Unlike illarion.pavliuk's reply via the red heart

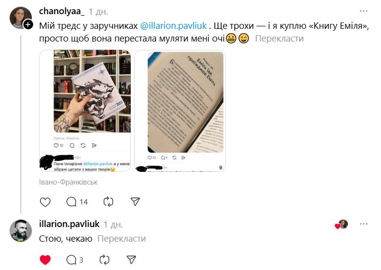(x=45, y=260)
